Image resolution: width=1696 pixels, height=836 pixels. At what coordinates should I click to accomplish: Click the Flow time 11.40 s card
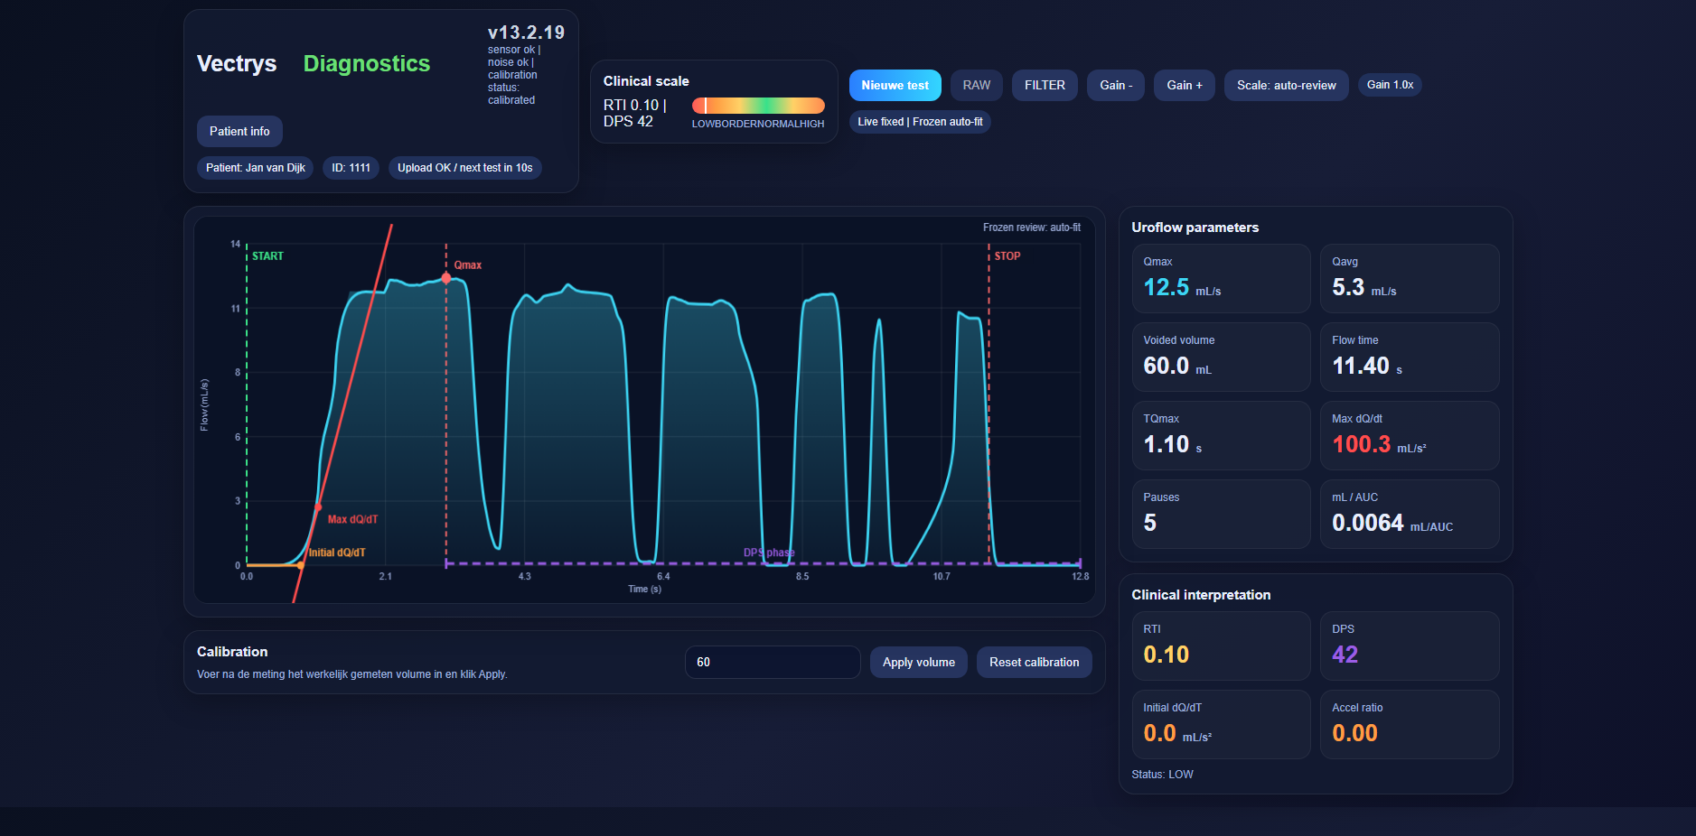click(x=1410, y=357)
